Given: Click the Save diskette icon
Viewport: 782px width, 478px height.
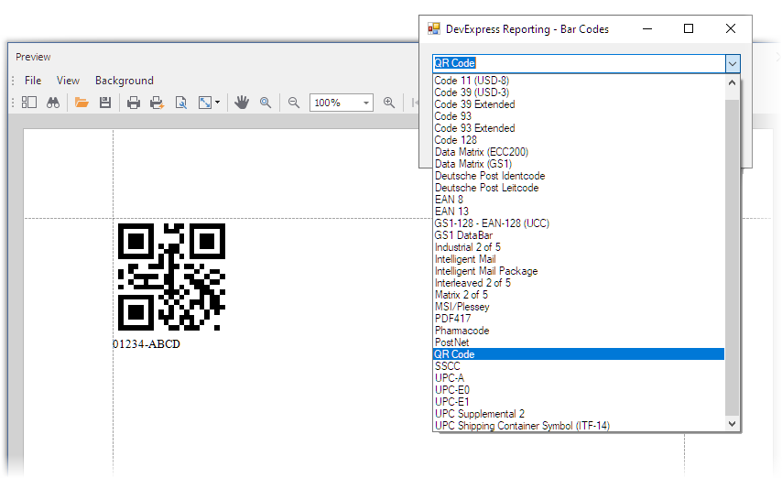Looking at the screenshot, I should pos(105,103).
